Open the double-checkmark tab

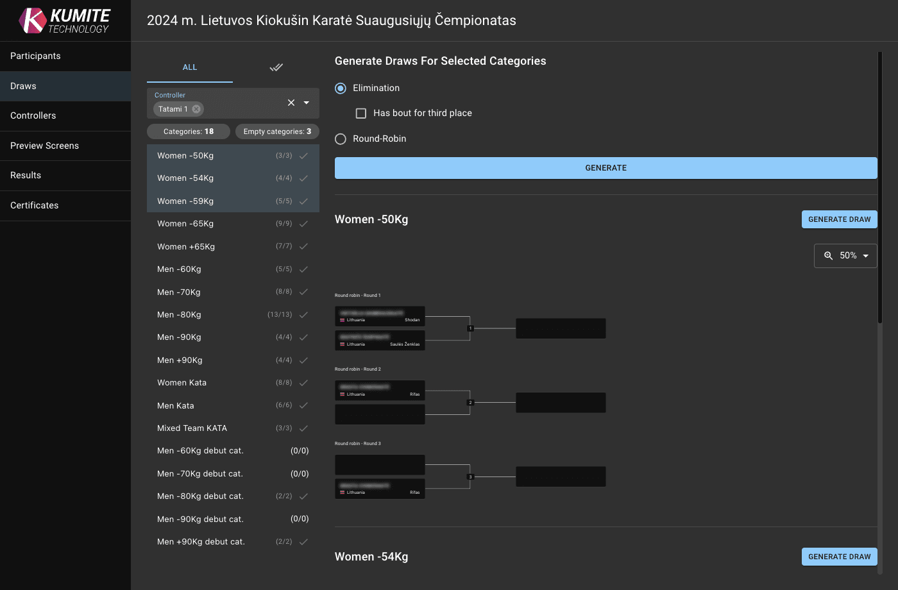[x=276, y=67]
